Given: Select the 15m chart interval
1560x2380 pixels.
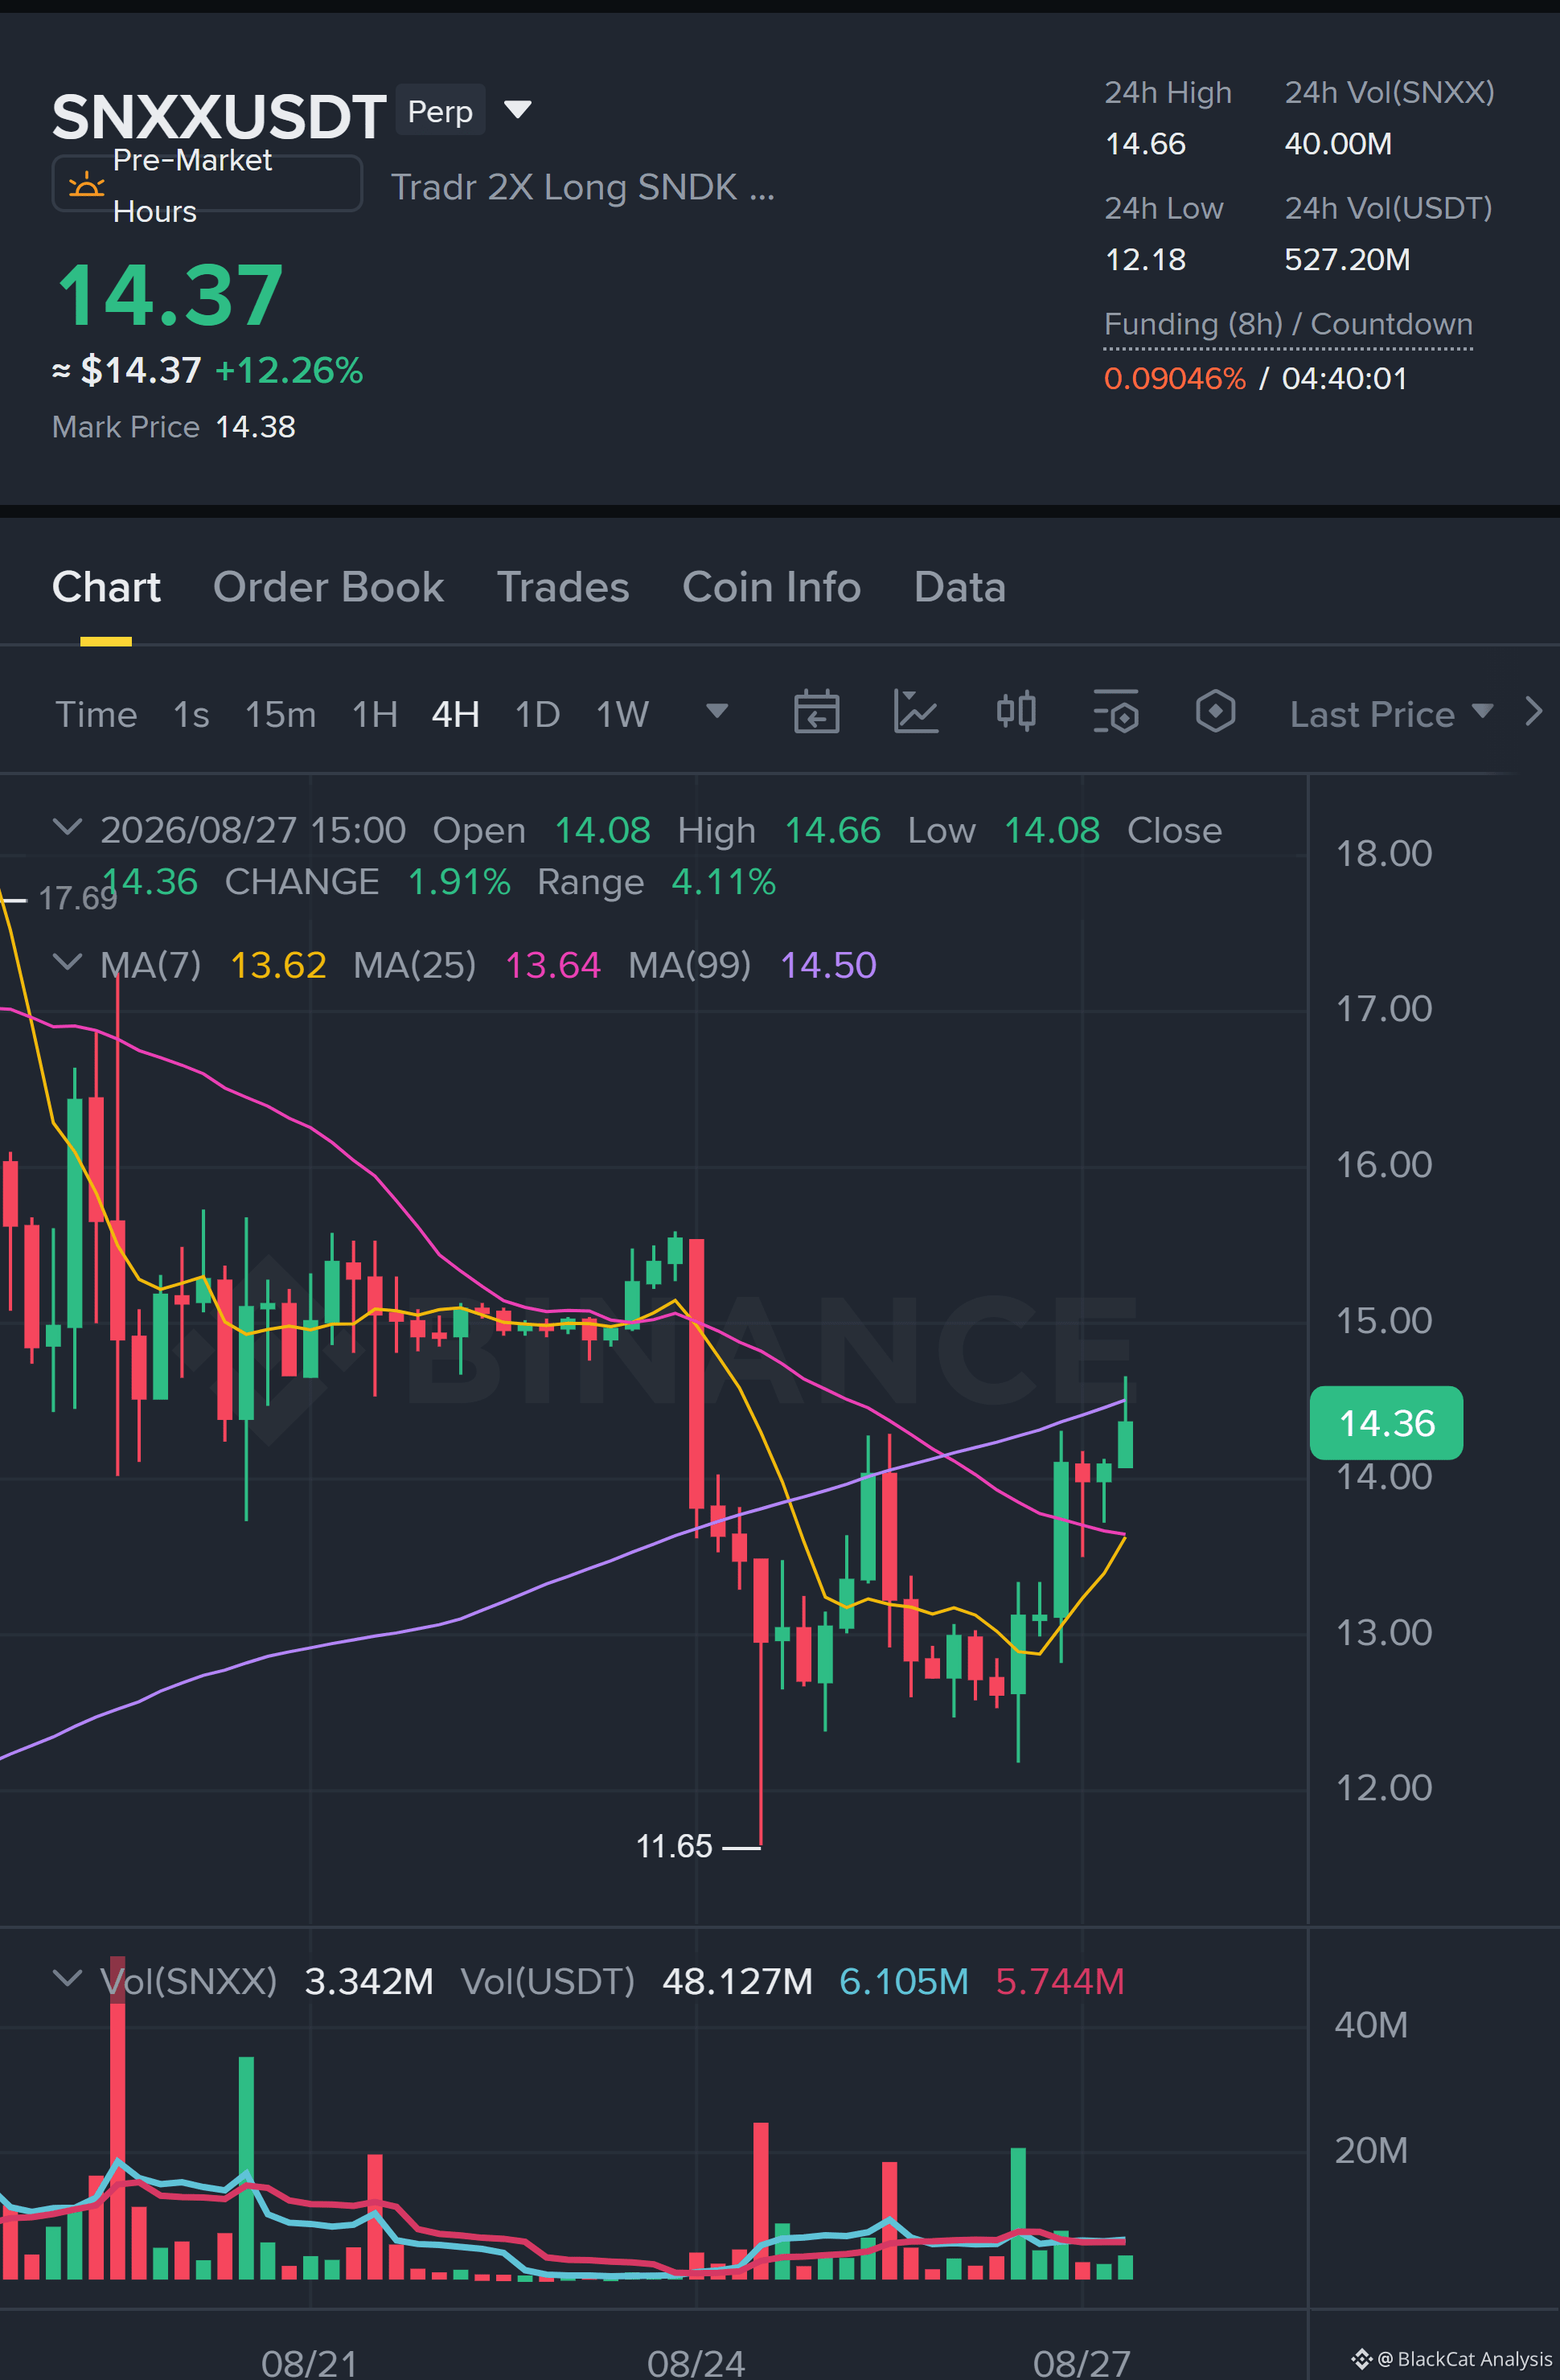Looking at the screenshot, I should (280, 714).
